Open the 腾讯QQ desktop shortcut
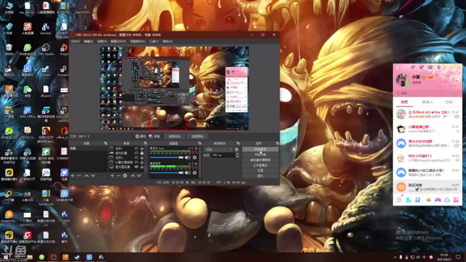 (9, 70)
